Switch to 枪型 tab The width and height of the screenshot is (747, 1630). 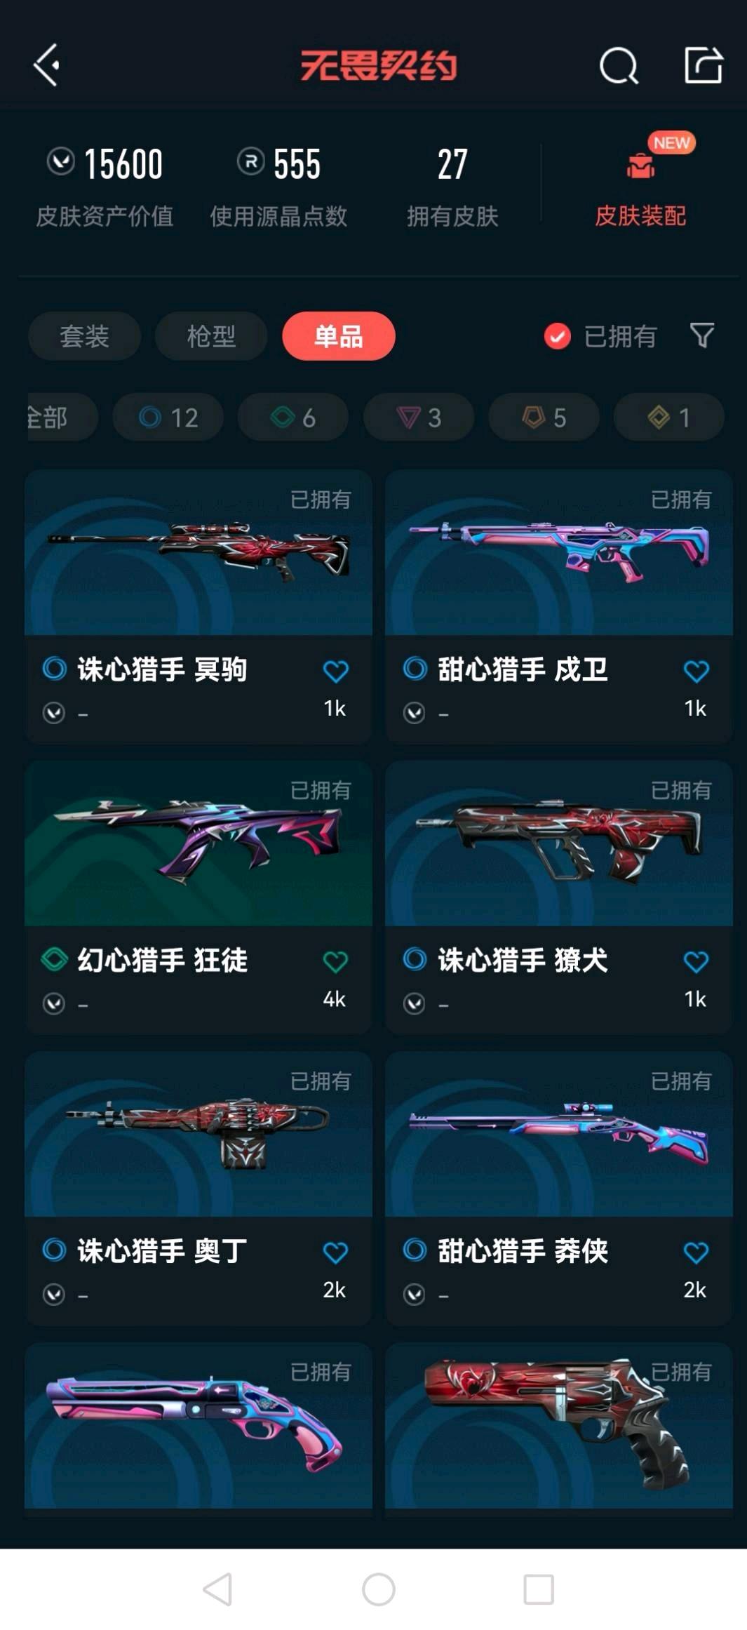pyautogui.click(x=211, y=336)
